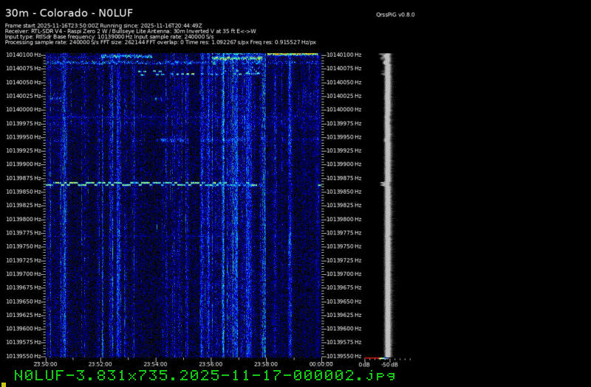Click the 30m - Colorado - N0LUF title
This screenshot has height=387, width=591.
coord(60,13)
